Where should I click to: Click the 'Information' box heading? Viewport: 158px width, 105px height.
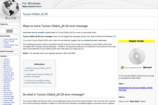(x=39, y=64)
